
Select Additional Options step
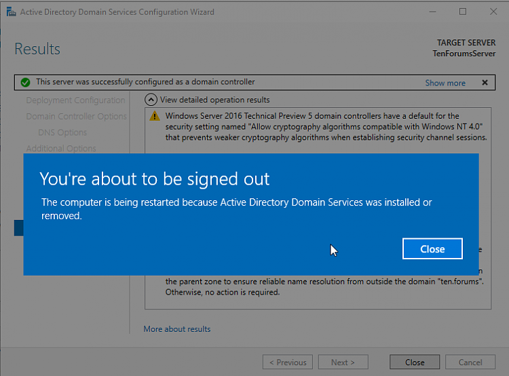coord(61,149)
